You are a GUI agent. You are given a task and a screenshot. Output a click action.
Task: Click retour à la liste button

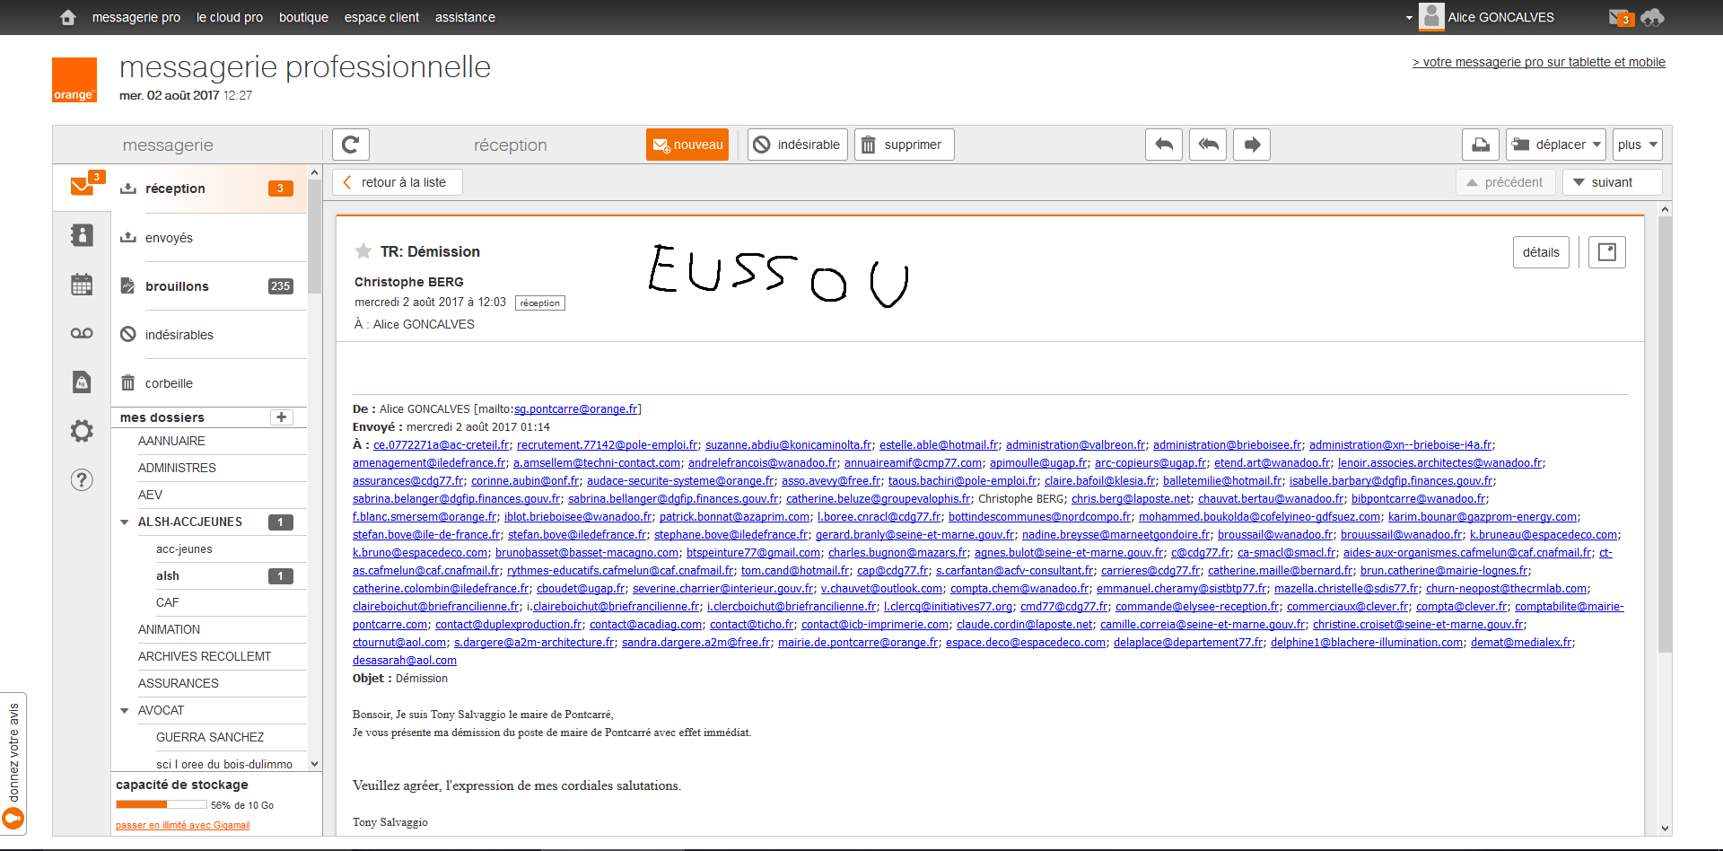coord(397,182)
